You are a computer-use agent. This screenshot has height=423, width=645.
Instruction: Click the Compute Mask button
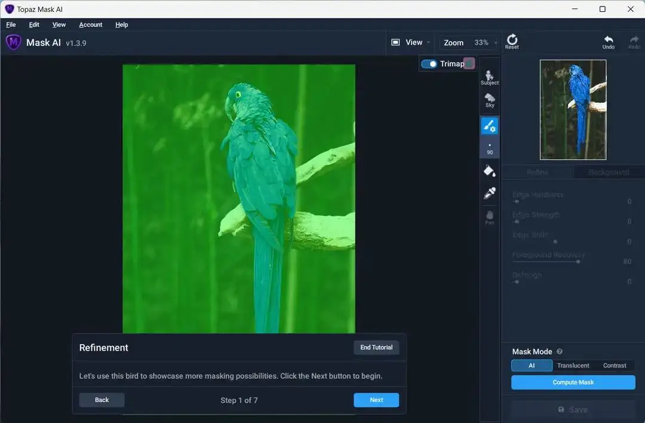coord(572,382)
